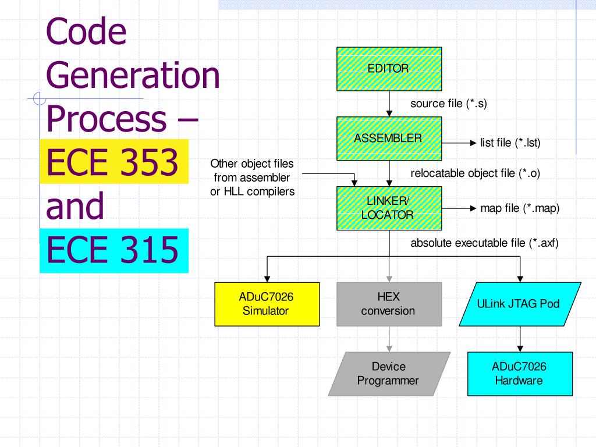Click the Device Programmer parallelogram
The height and width of the screenshot is (447, 596).
[389, 374]
